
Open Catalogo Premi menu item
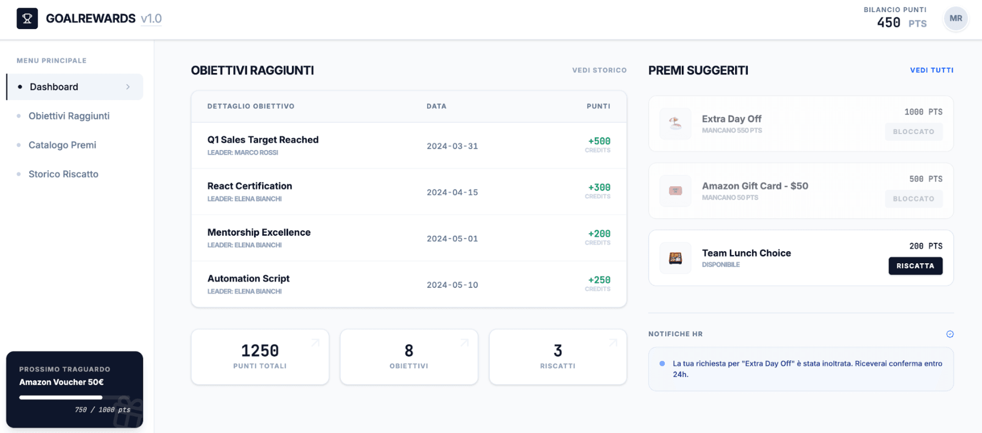point(62,145)
